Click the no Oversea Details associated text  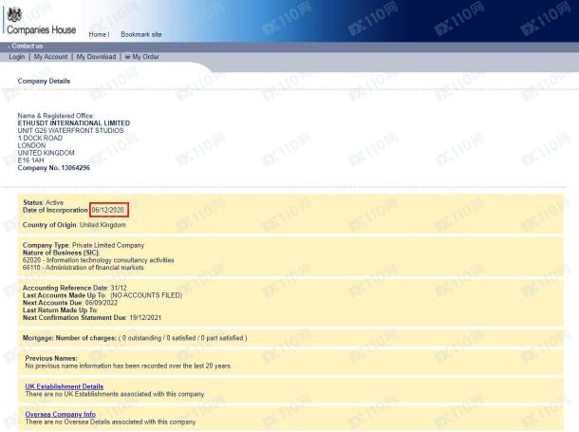click(111, 422)
